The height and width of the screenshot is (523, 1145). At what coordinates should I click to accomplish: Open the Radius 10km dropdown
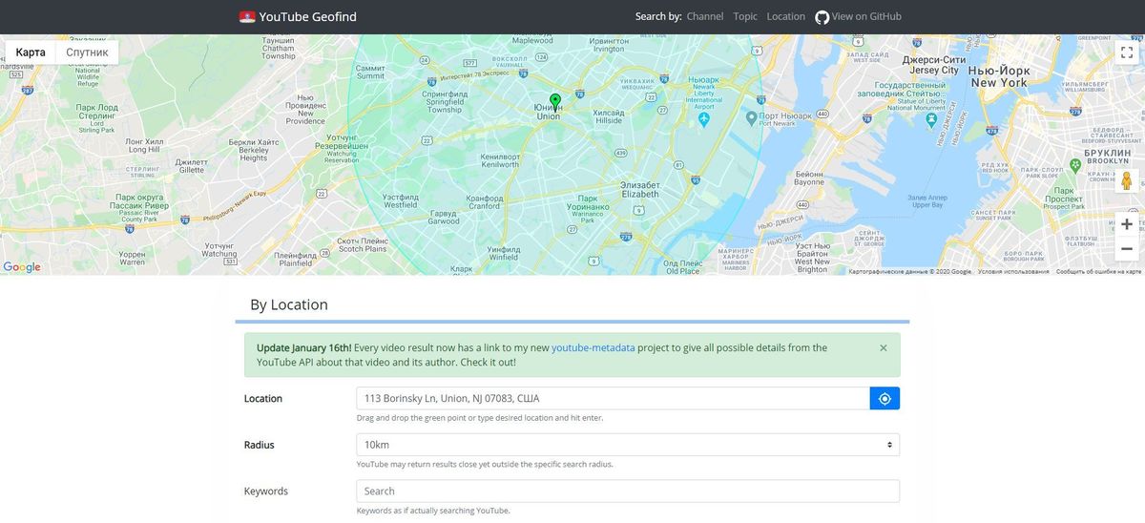coord(627,445)
